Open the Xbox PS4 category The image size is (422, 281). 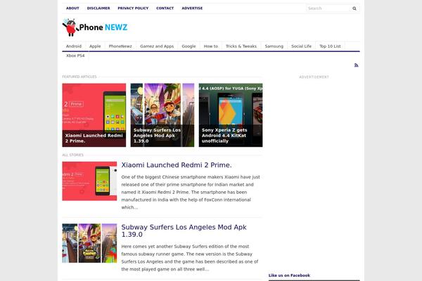coord(75,55)
